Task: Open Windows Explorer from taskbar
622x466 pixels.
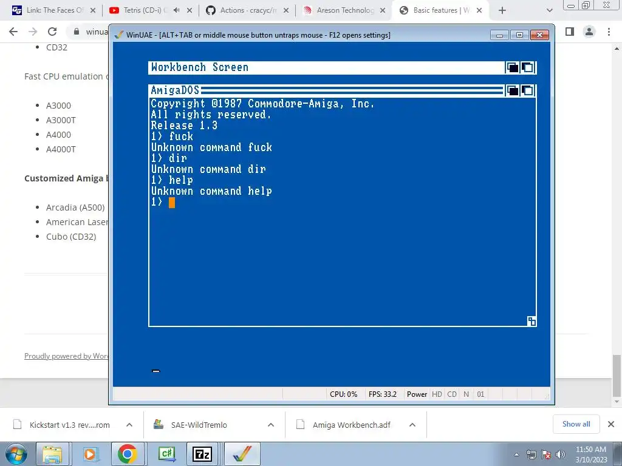Action: [52, 454]
